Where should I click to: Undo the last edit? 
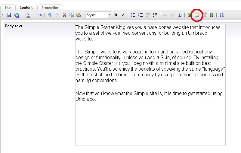(x=49, y=15)
